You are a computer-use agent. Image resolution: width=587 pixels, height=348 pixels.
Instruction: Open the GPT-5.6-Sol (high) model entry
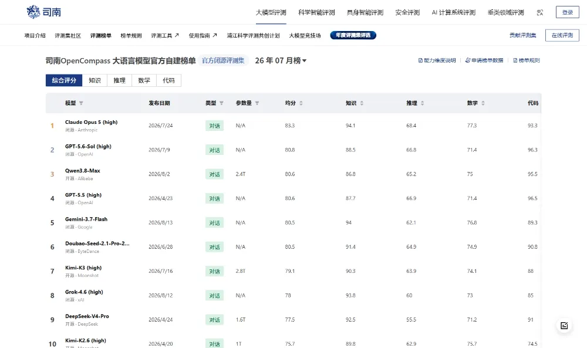coord(89,146)
